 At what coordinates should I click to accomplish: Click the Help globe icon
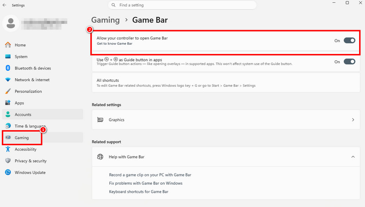point(100,157)
